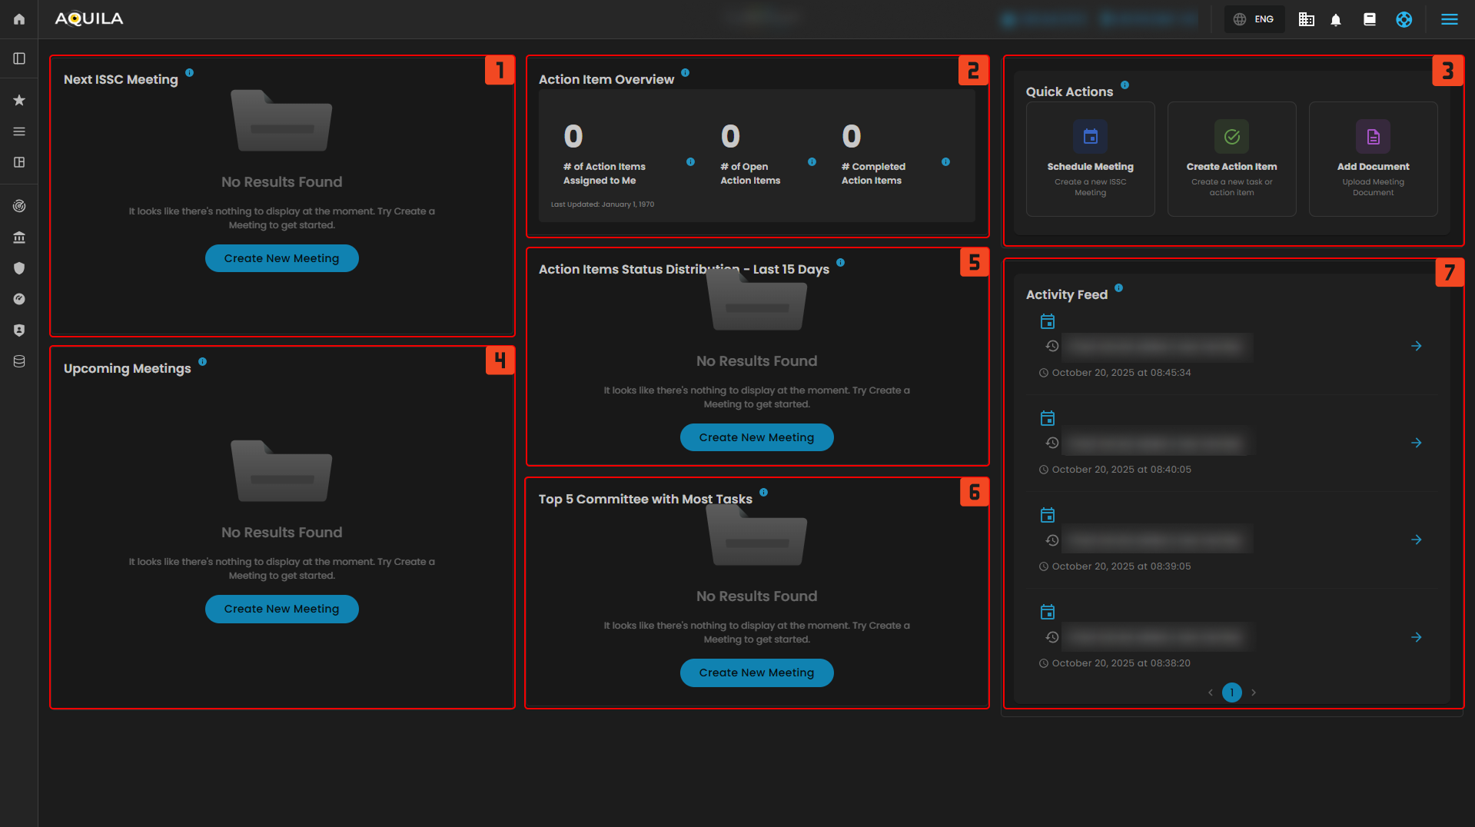Screen dimensions: 1475x827
Task: Expand the sidebar list menu icon
Action: [x=19, y=131]
